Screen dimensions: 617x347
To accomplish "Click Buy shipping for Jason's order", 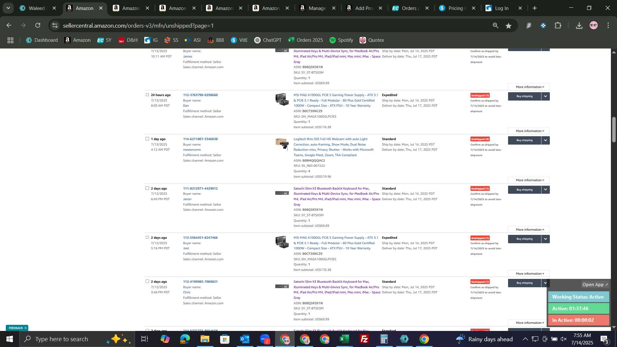I will 524,190.
